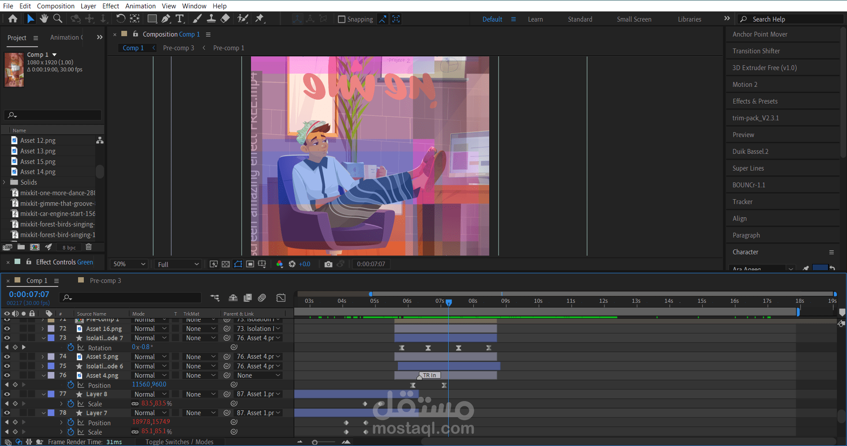
Task: Select the Comp 1 thumbnail in Project panel
Action: click(x=14, y=70)
